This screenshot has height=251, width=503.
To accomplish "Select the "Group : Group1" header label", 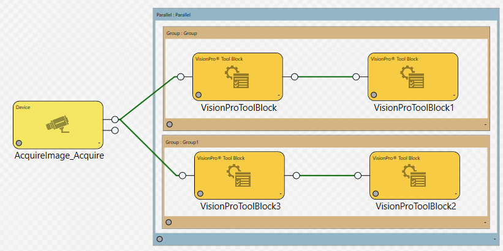I will point(183,141).
